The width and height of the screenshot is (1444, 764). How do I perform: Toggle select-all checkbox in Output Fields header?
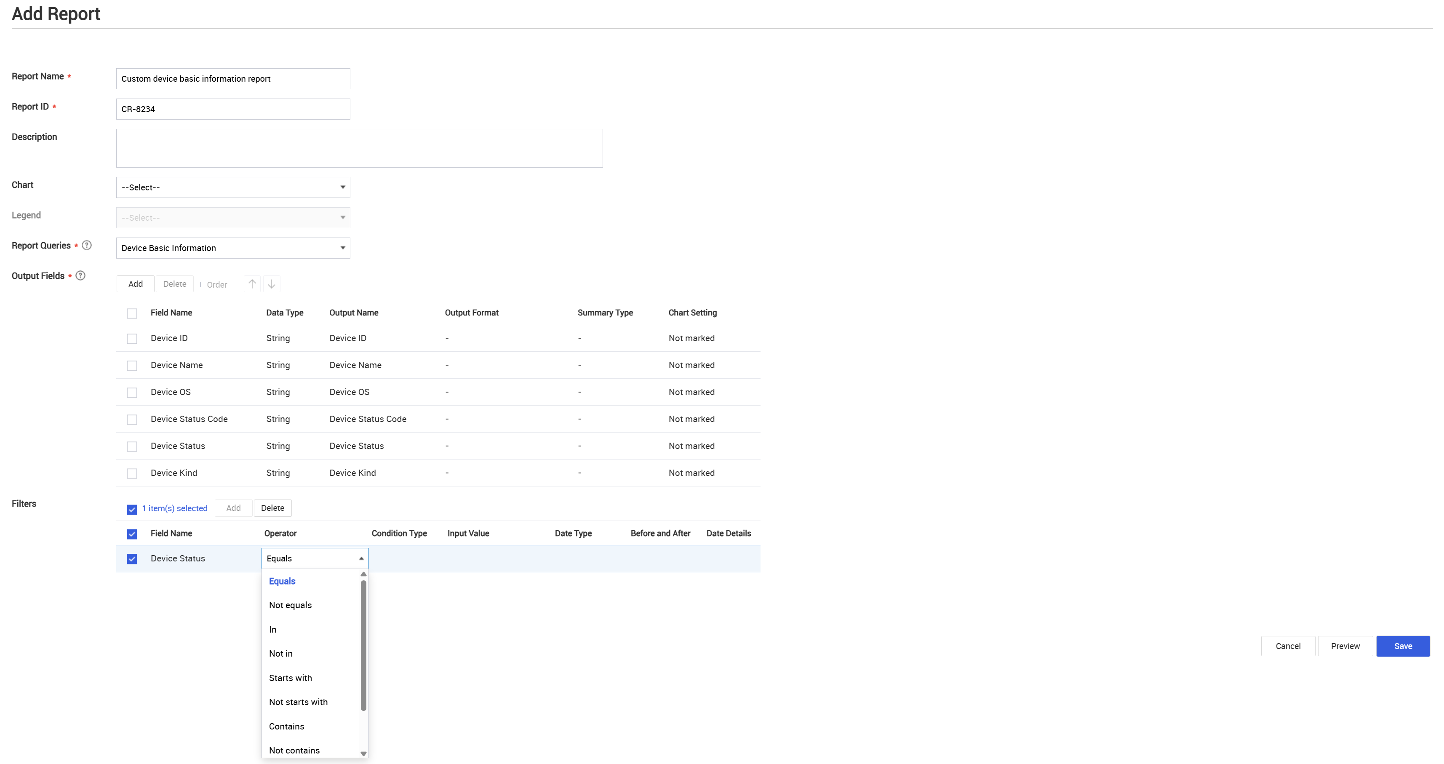coord(132,313)
